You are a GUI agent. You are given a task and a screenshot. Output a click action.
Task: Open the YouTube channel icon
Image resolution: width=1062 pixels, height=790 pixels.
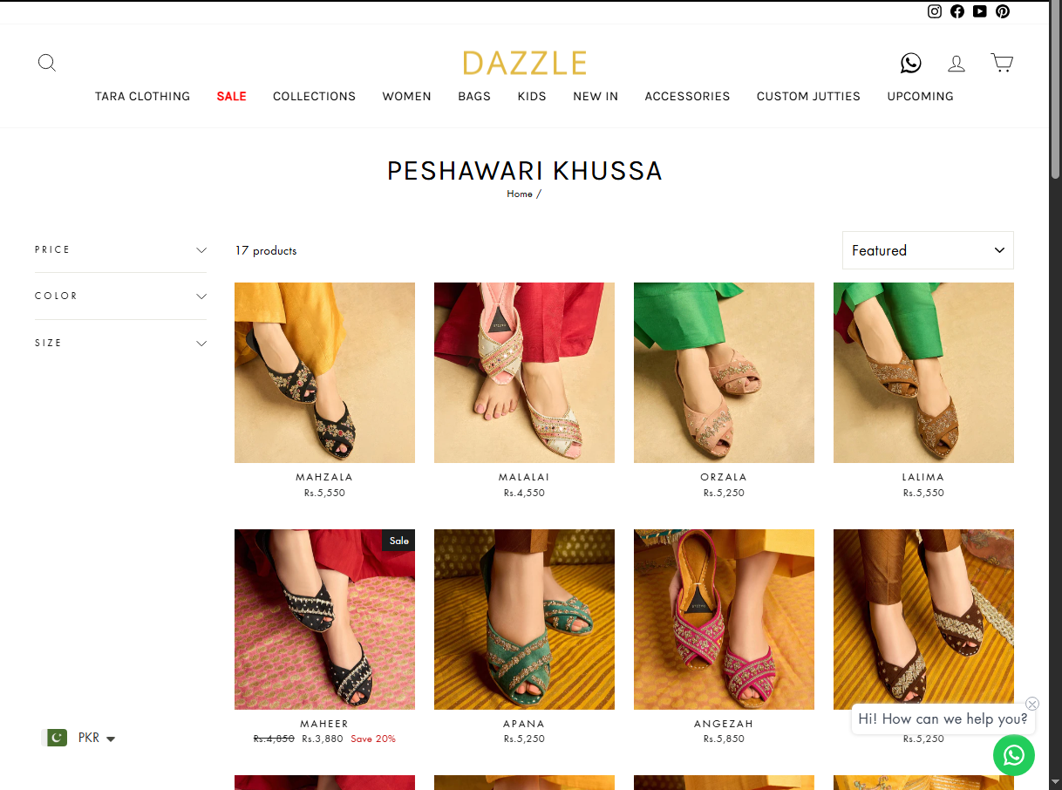980,11
